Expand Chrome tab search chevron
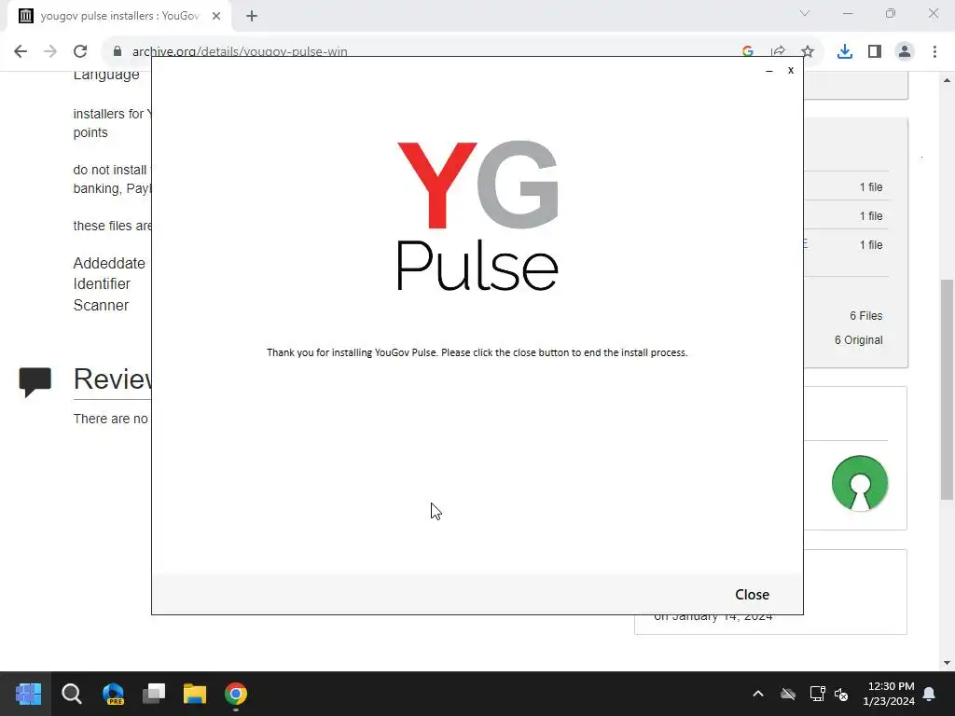This screenshot has width=955, height=716. [805, 13]
